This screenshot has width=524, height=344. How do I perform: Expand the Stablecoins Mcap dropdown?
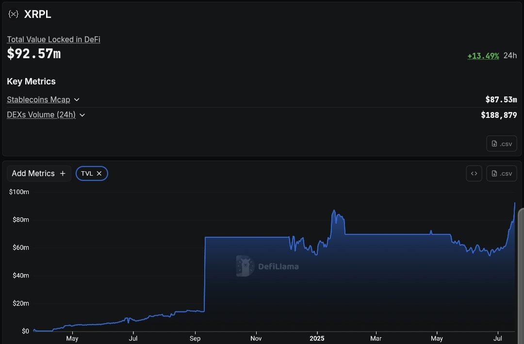(77, 99)
